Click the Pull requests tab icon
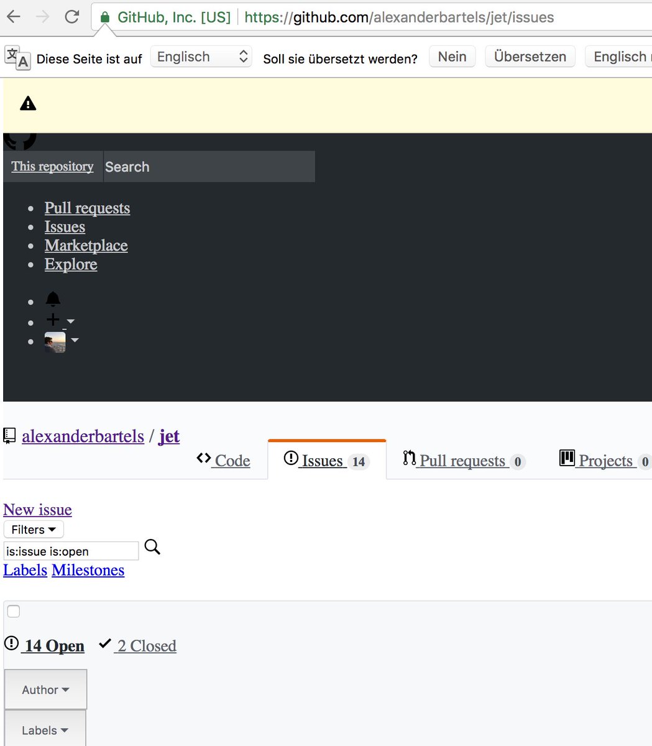 [x=409, y=458]
